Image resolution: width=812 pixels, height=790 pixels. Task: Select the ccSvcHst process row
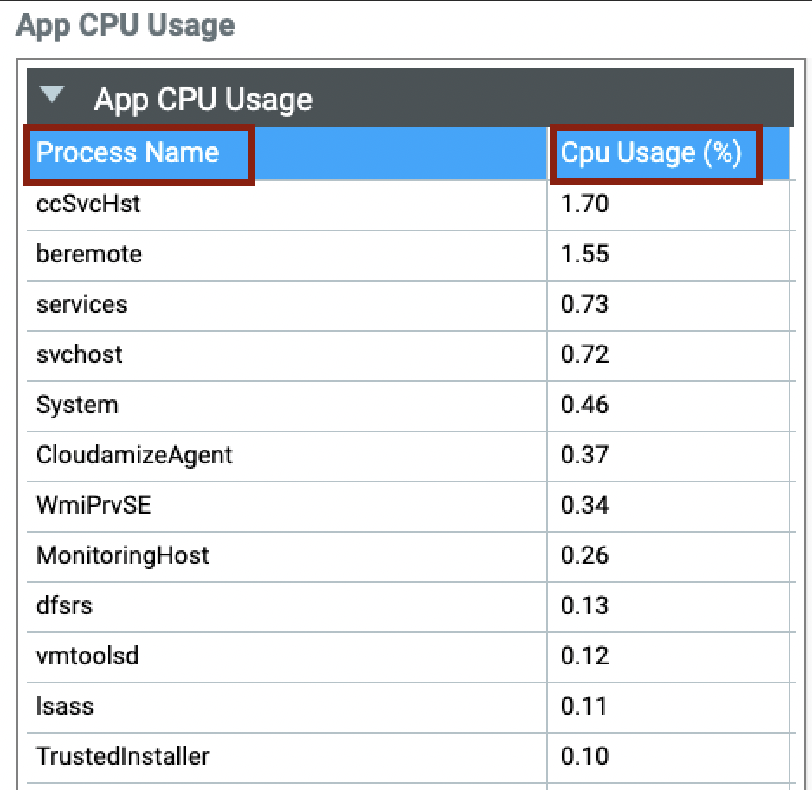[x=88, y=204]
